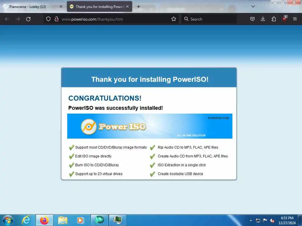Image resolution: width=302 pixels, height=226 pixels.
Task: Click checkmark beside Edit ISO image directly
Action: (71, 156)
